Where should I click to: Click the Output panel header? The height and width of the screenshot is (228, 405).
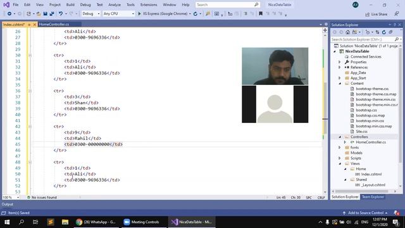7,204
